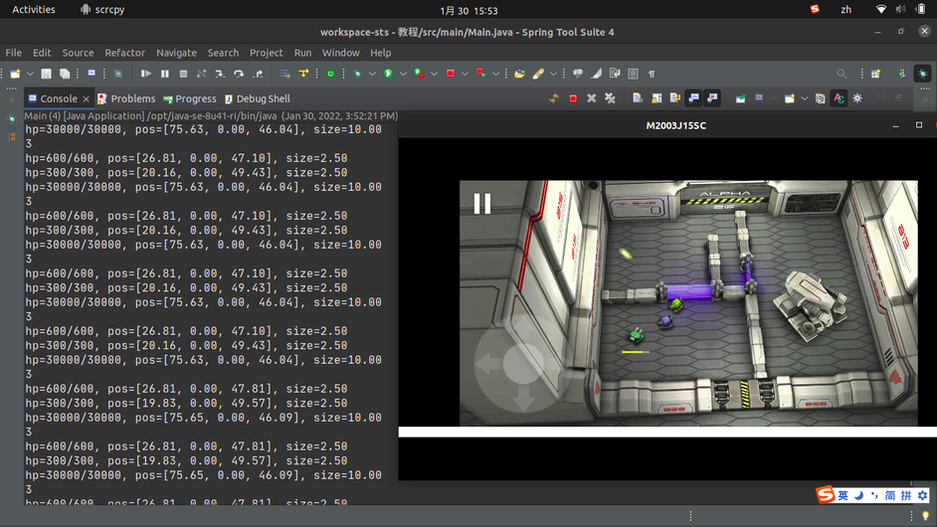937x527 pixels.
Task: Click the Suspend button in the toolbar
Action: pyautogui.click(x=165, y=74)
